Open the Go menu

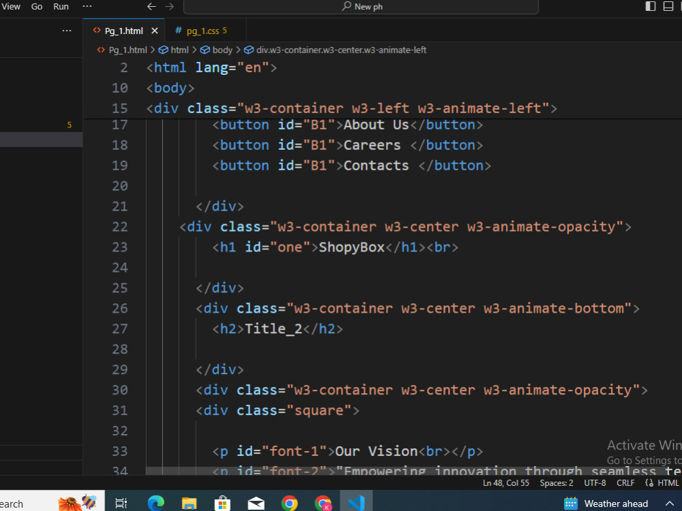click(x=37, y=7)
